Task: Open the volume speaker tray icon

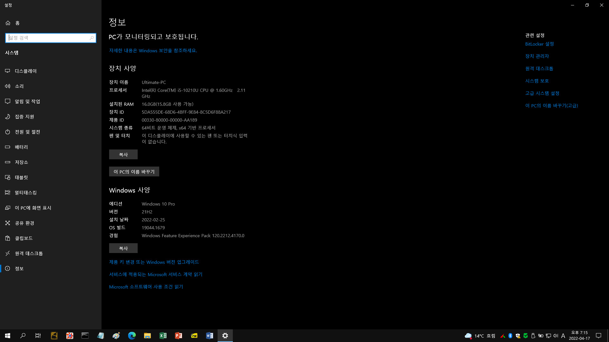Action: click(556, 336)
